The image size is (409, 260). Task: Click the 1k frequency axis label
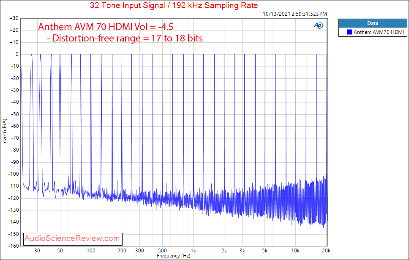coord(193,251)
